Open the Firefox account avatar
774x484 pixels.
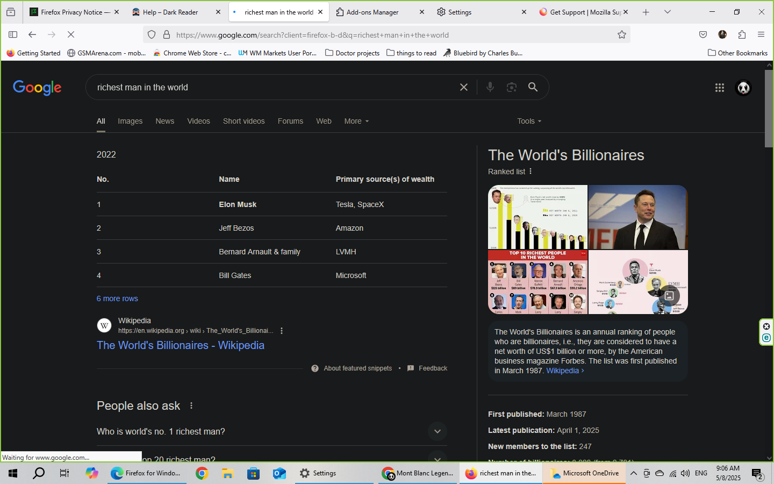coord(722,34)
